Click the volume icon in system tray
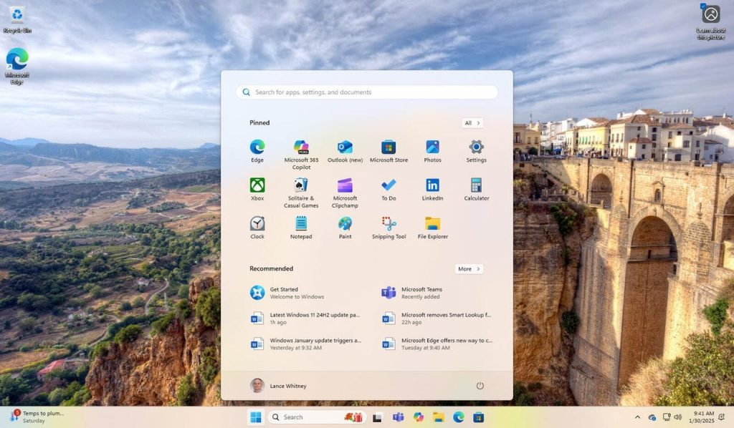Screen dimensions: 734x428 point(677,417)
